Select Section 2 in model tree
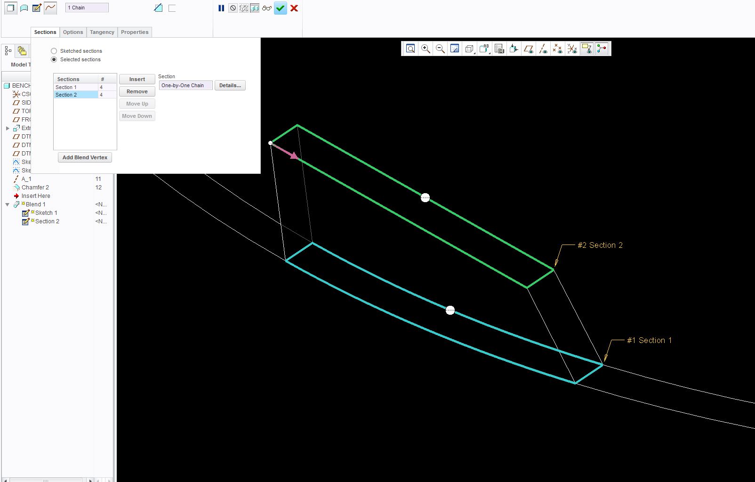 [47, 221]
